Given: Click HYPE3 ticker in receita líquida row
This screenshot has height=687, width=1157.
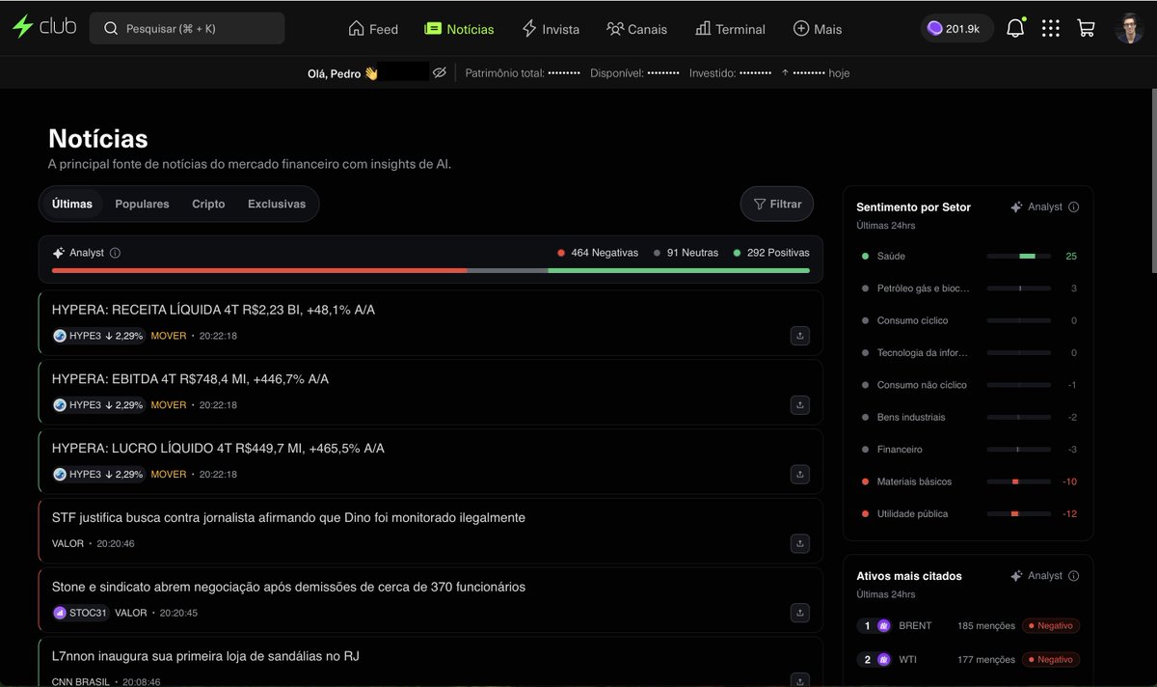Looking at the screenshot, I should [98, 336].
